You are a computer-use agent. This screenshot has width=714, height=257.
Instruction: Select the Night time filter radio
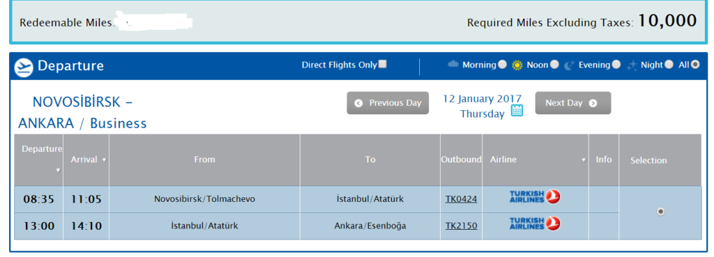coord(669,65)
